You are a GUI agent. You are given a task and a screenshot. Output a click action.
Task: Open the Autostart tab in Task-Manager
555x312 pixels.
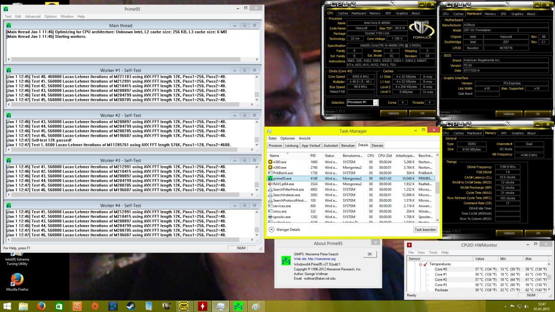331,145
